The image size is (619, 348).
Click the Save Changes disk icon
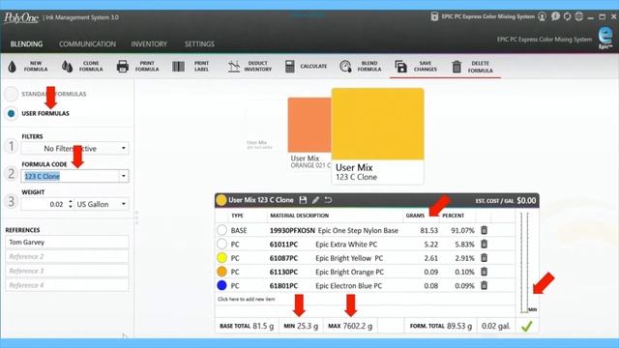[x=400, y=67]
